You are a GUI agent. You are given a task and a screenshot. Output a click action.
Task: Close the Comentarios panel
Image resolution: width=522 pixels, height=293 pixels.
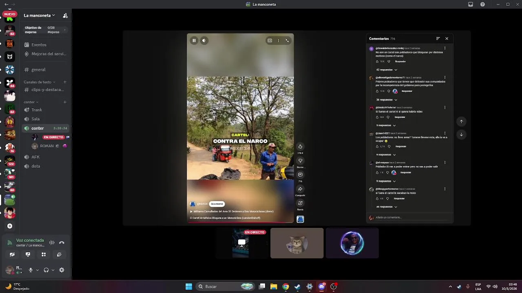(x=447, y=39)
